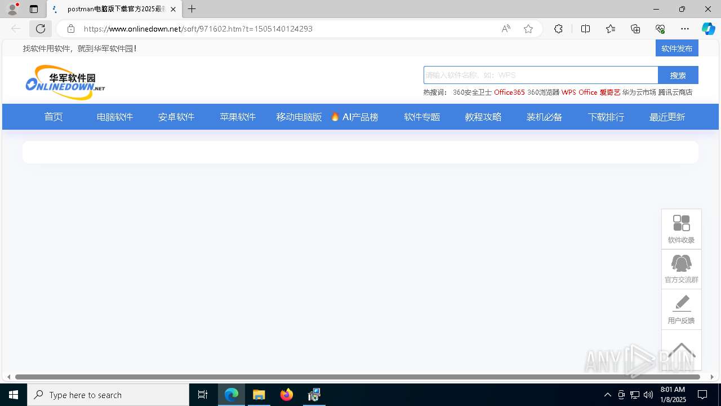This screenshot has height=406, width=721.
Task: Open 装机必备 navigation item
Action: coord(545,117)
